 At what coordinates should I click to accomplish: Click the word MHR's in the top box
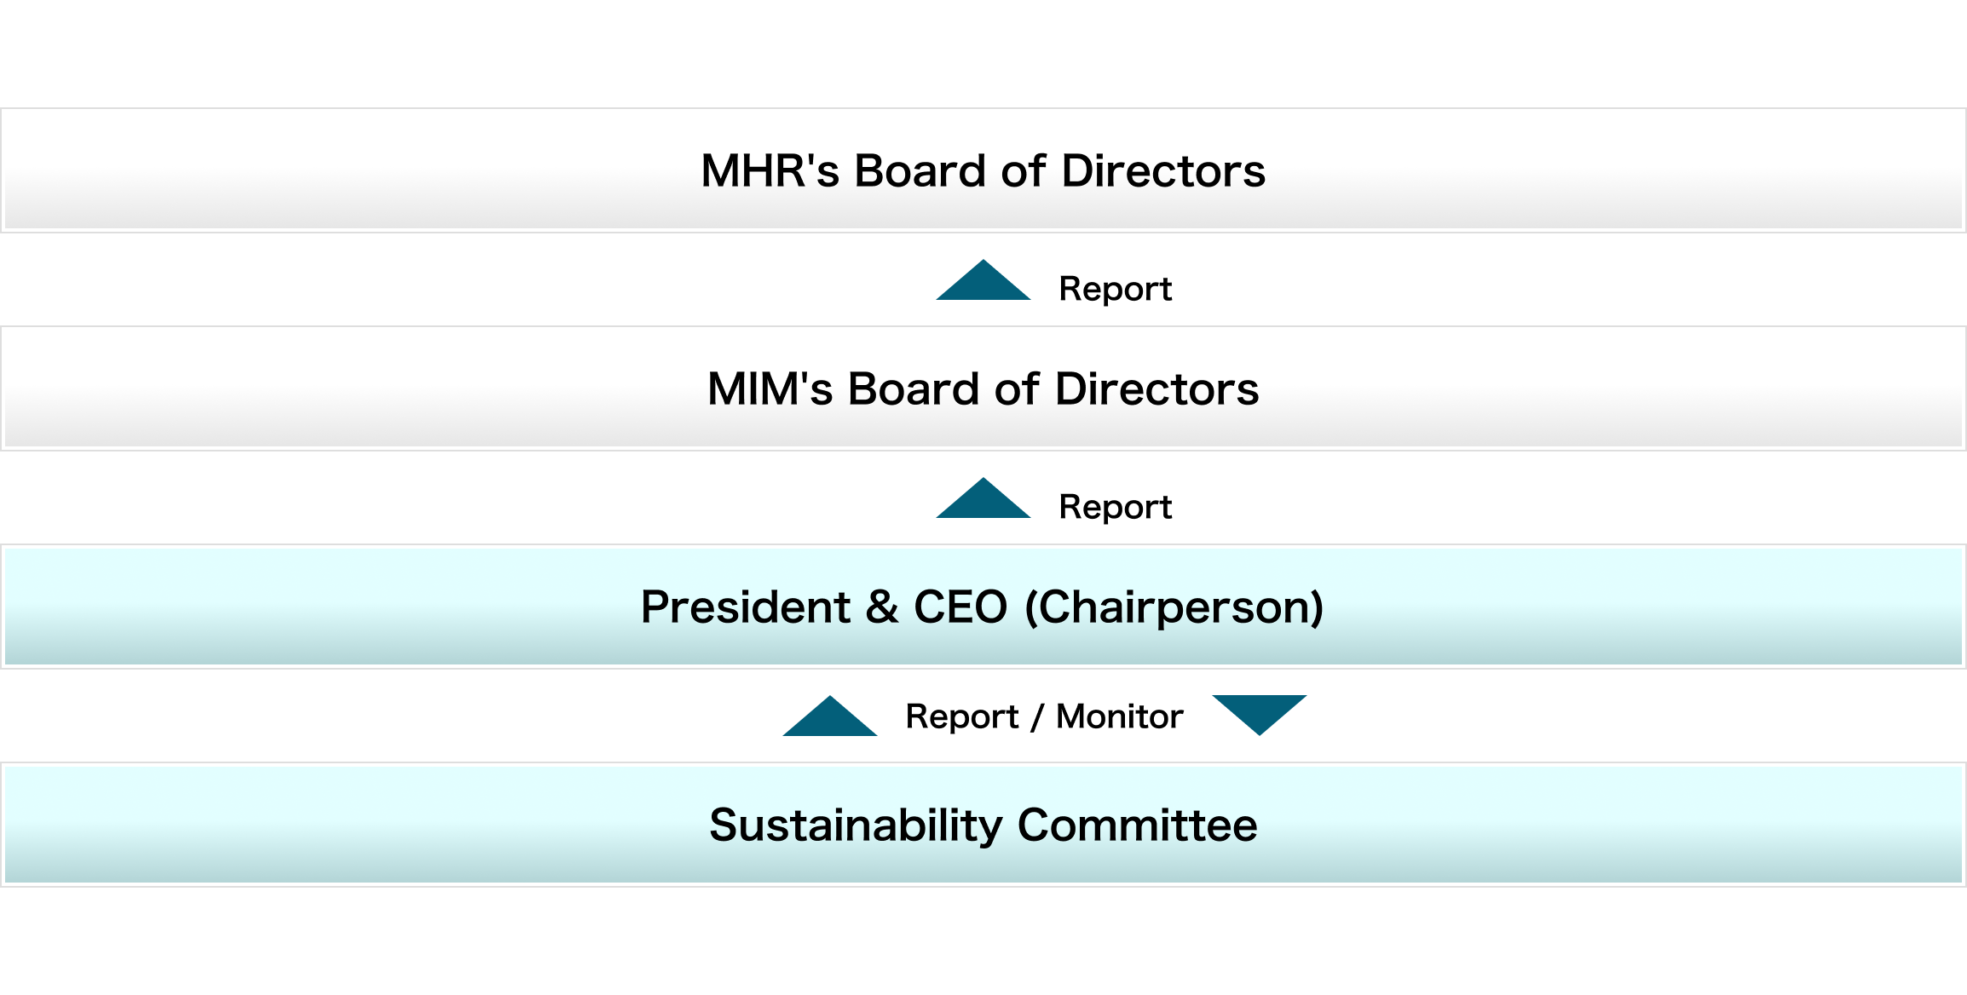pos(770,171)
